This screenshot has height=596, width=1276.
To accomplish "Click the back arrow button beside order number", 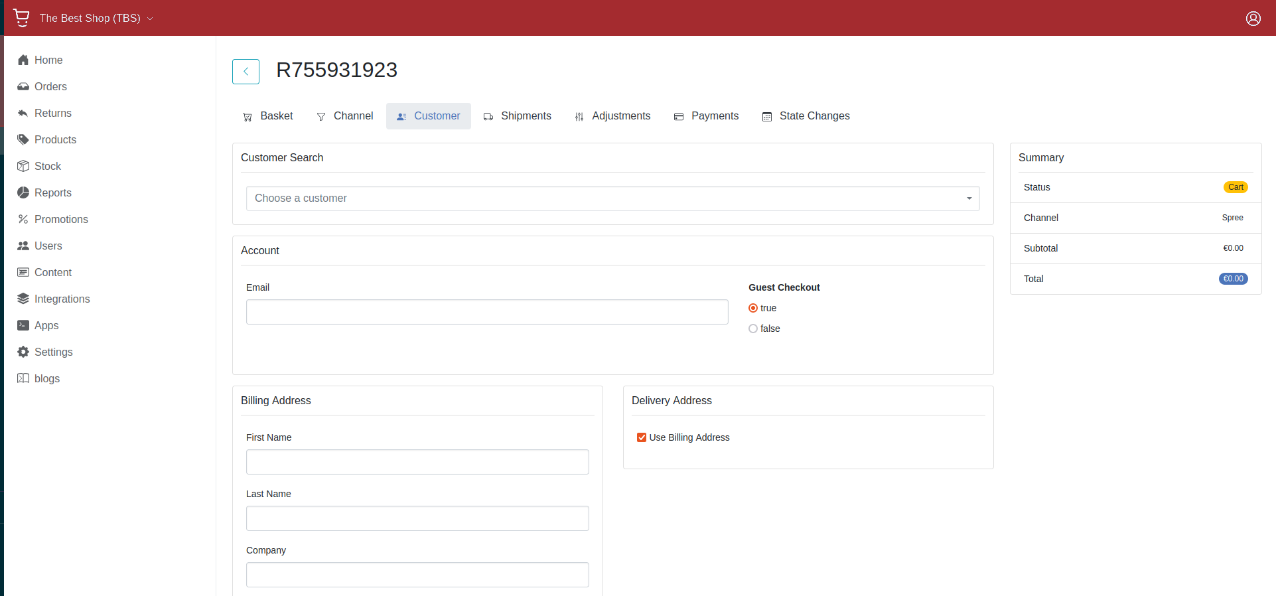I will [246, 72].
